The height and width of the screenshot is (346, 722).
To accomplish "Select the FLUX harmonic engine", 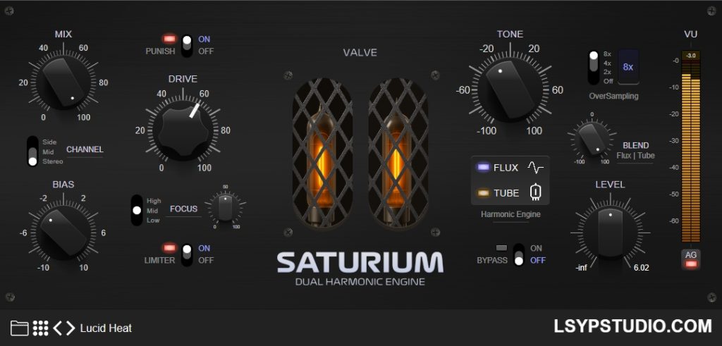I will pos(506,168).
